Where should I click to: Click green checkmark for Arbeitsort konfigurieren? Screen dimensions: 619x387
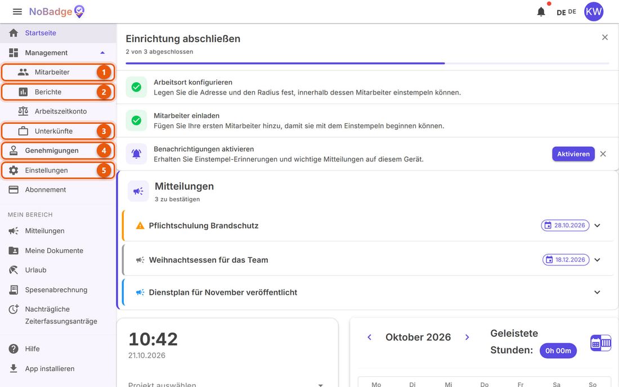point(136,87)
